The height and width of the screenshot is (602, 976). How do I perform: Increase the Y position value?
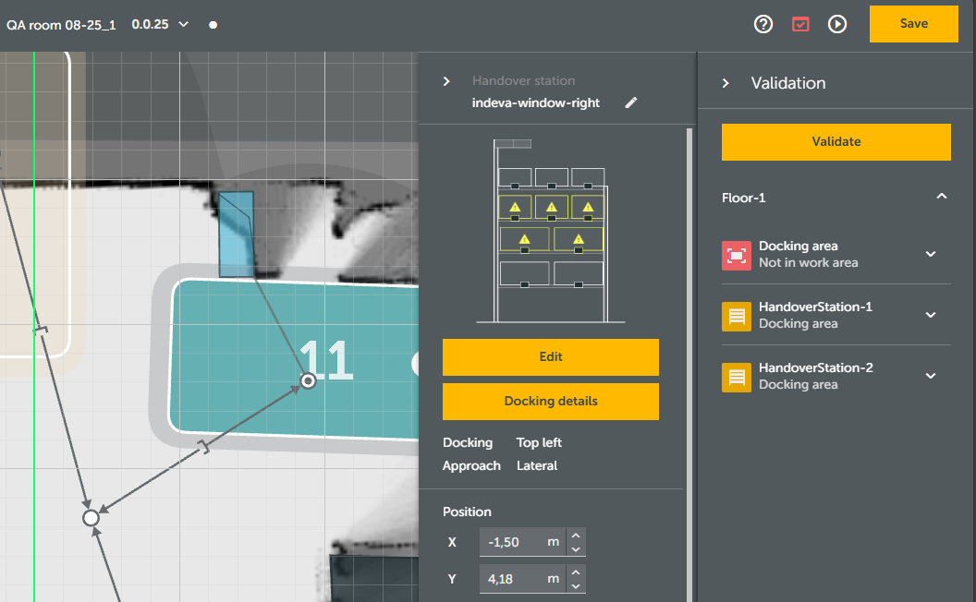pyautogui.click(x=576, y=572)
